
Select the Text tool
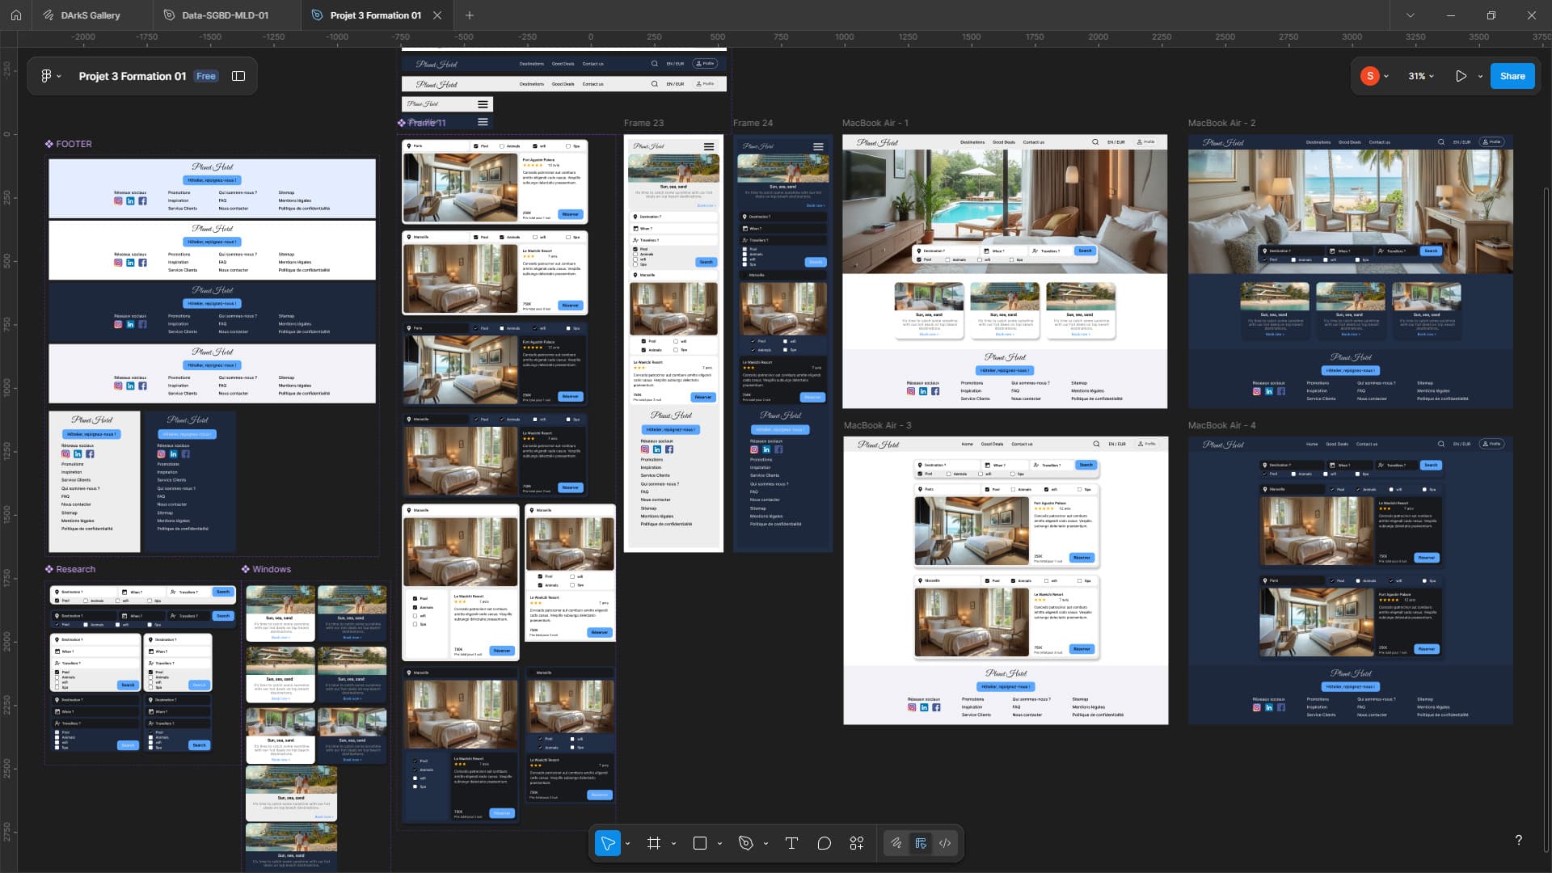point(791,843)
